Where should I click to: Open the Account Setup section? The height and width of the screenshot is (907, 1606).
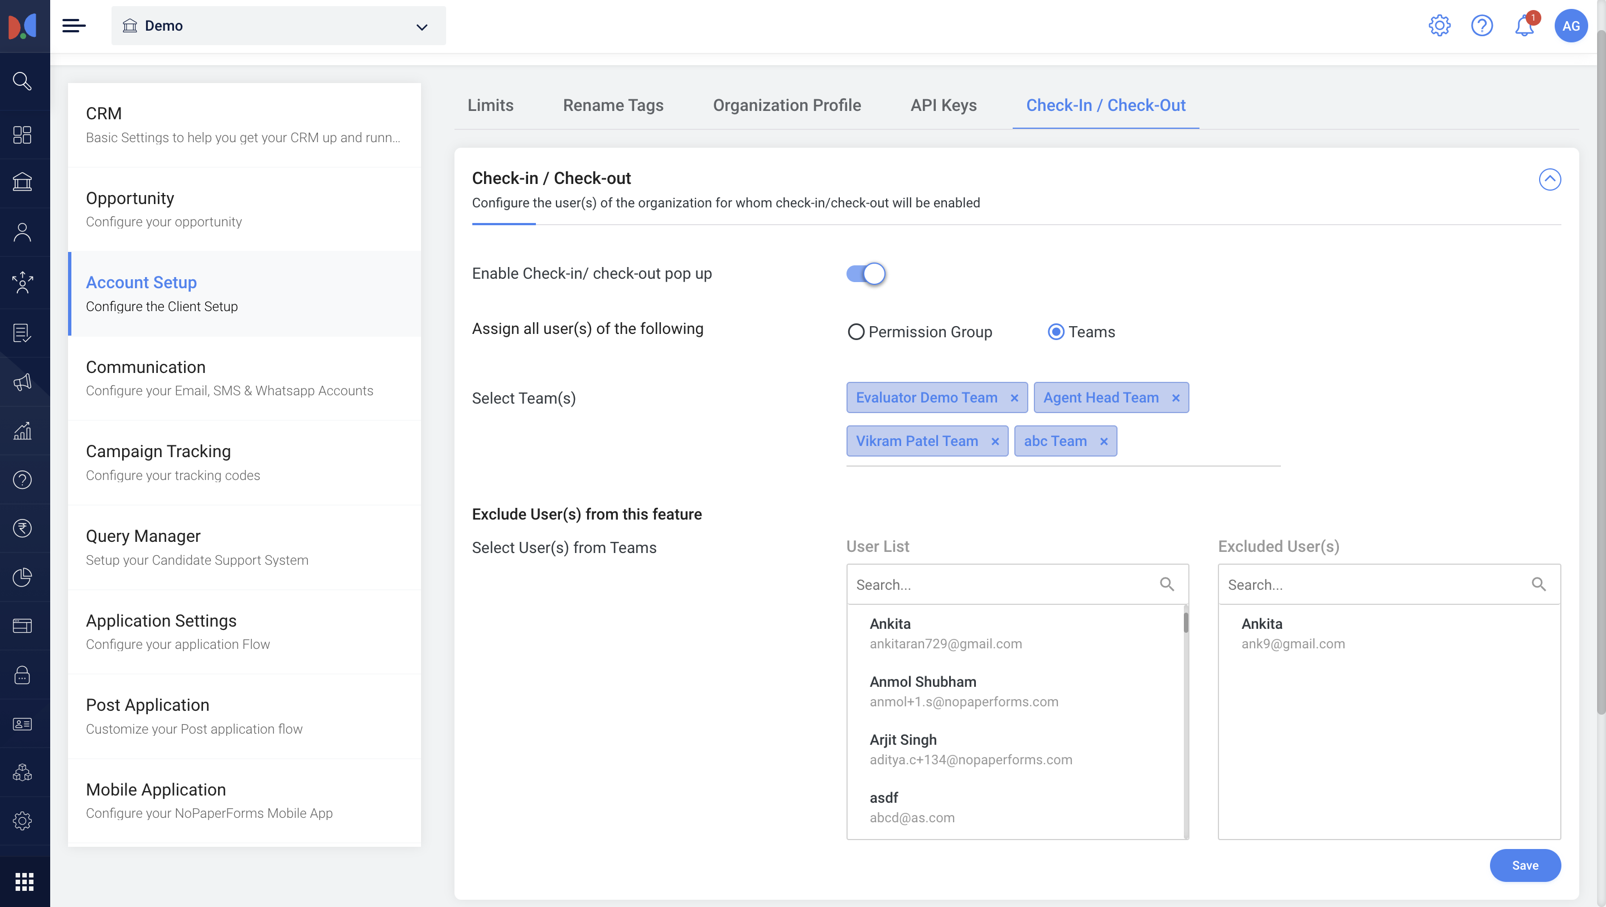click(x=244, y=294)
